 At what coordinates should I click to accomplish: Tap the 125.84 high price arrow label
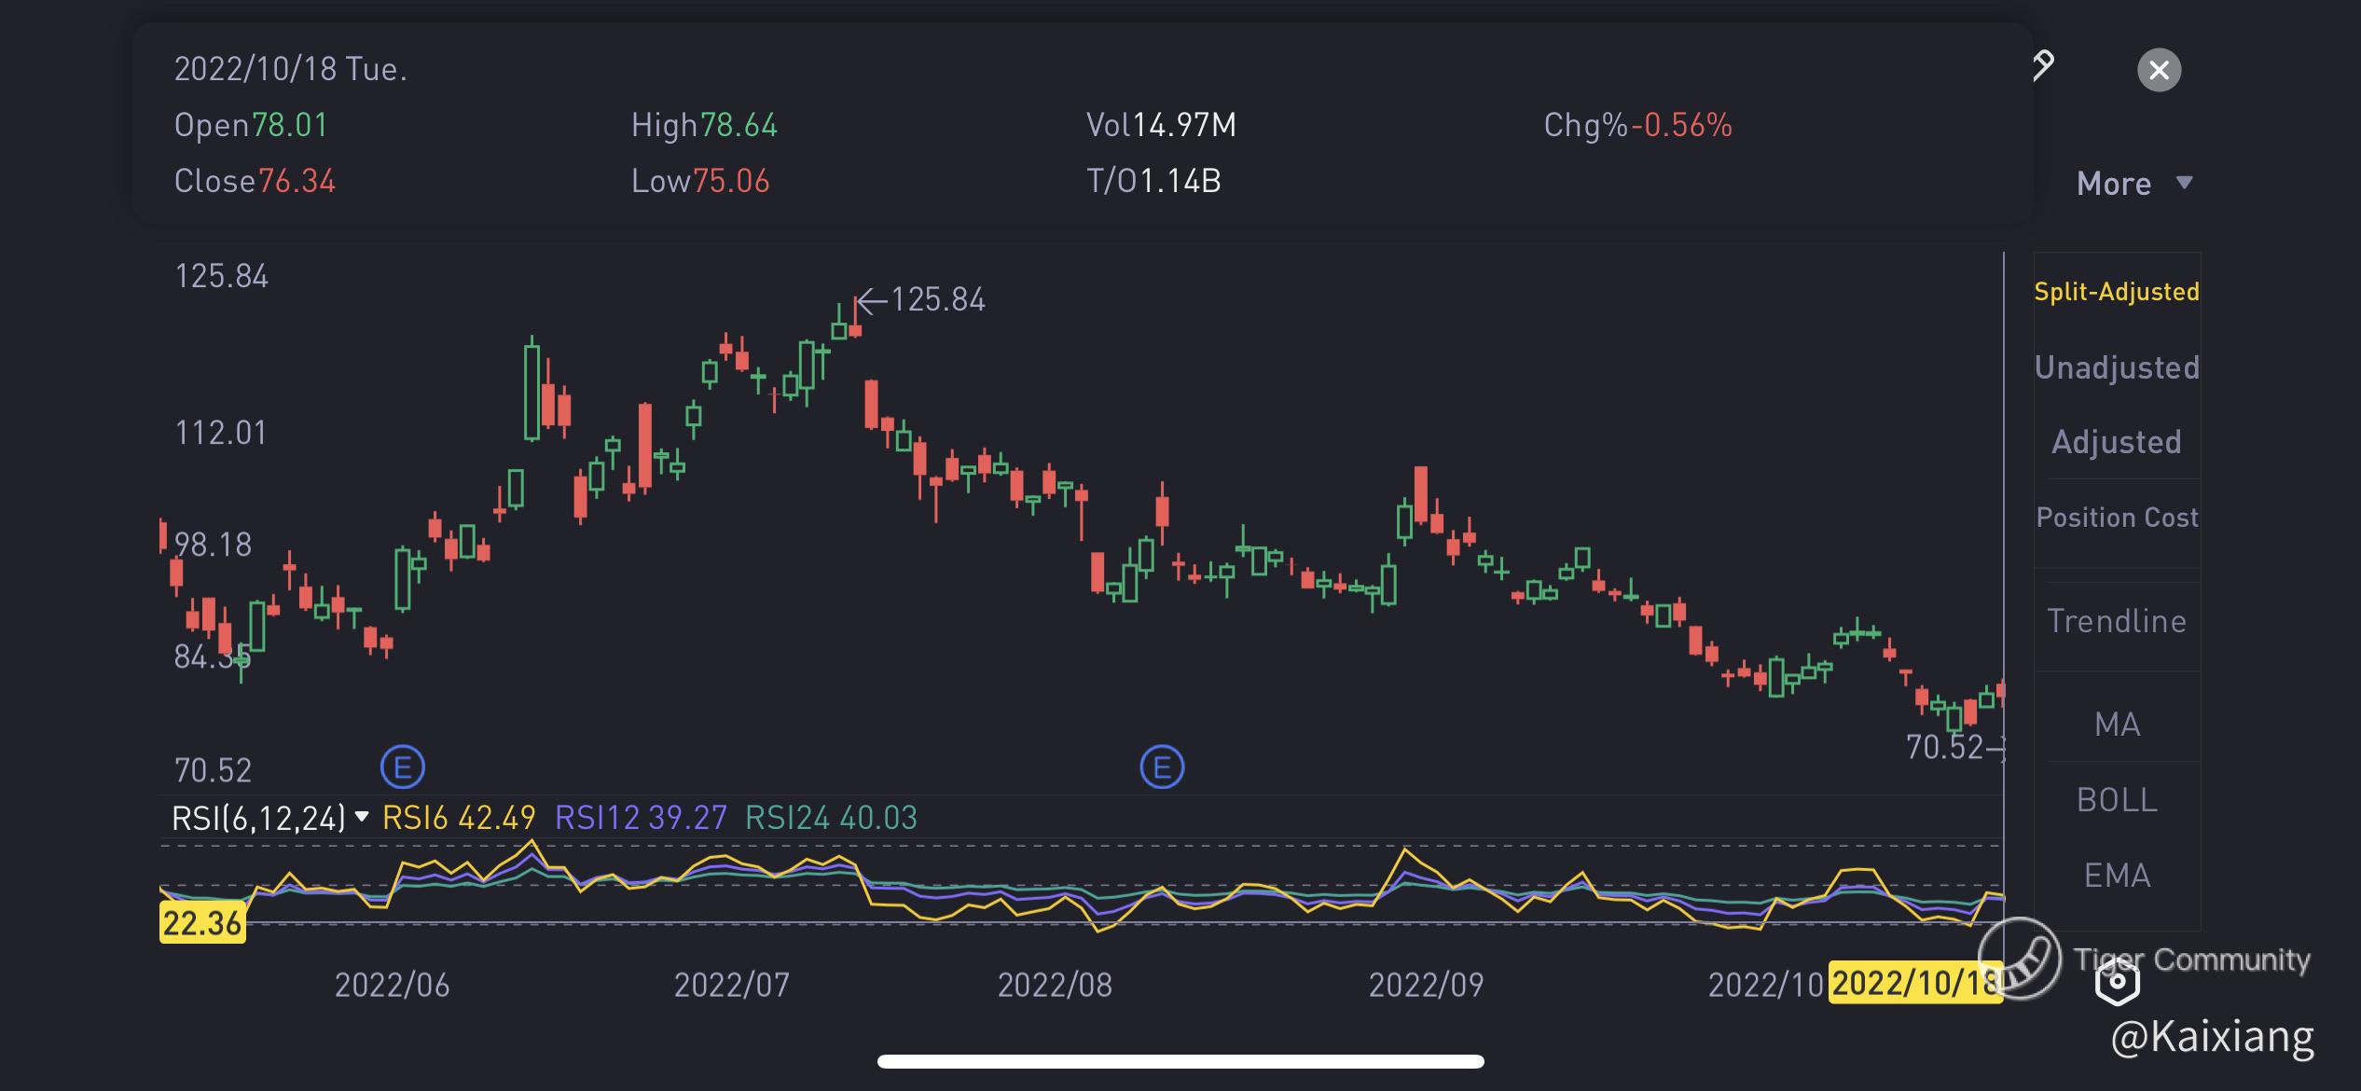[x=921, y=300]
